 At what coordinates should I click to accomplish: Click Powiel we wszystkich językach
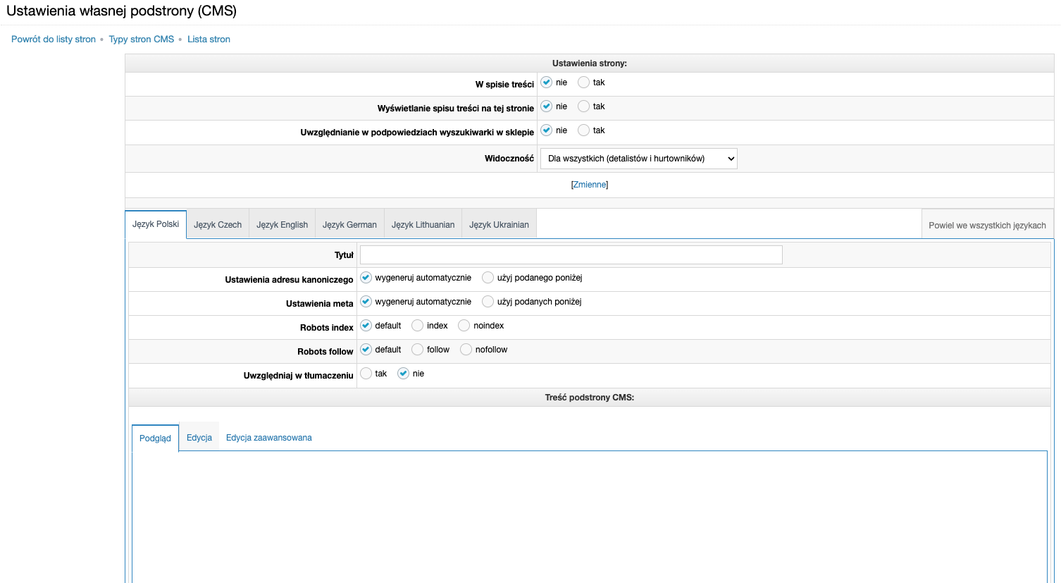(x=987, y=223)
